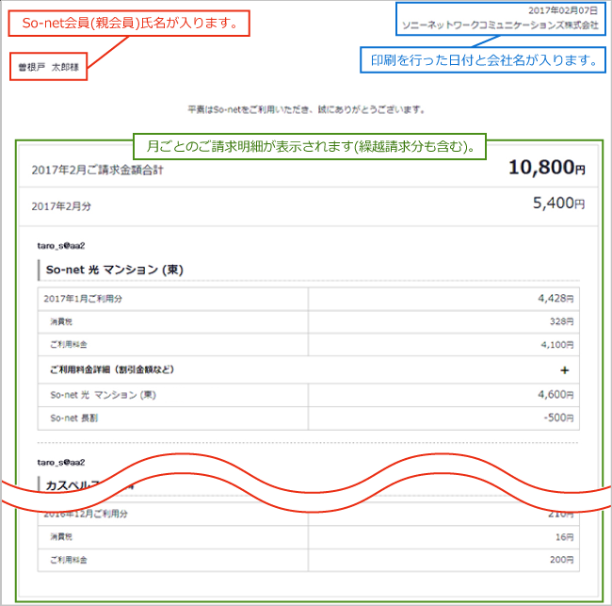The height and width of the screenshot is (606, 612).
Task: Click the ソニーネットワークコミュニケーションズ株式会社 company name
Action: pyautogui.click(x=499, y=25)
